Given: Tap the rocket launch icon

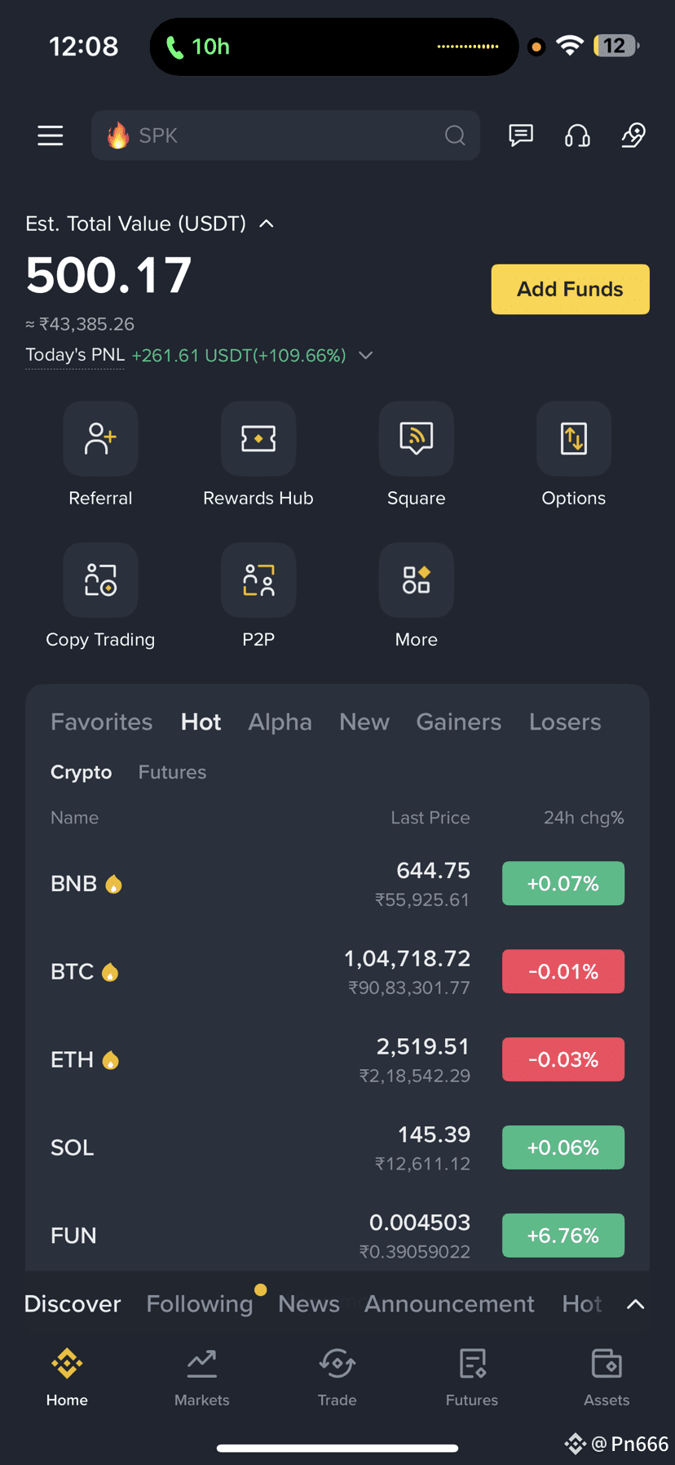Looking at the screenshot, I should pyautogui.click(x=633, y=135).
